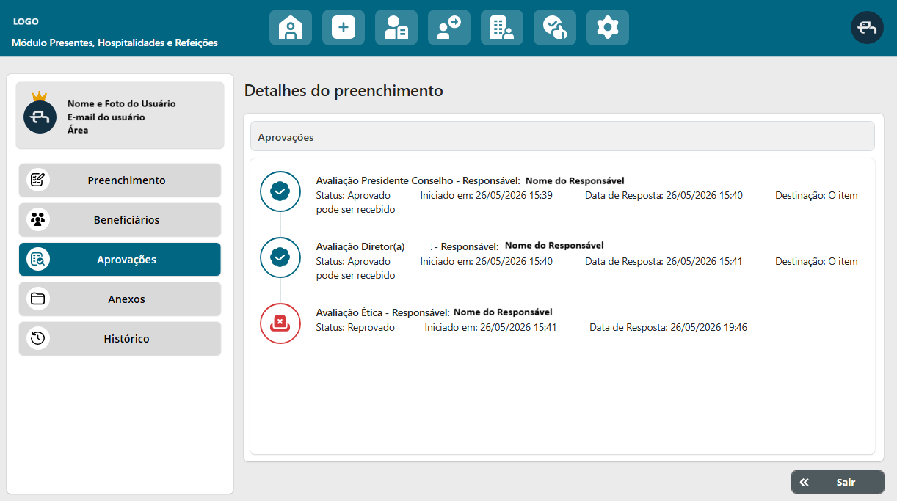Click the Aprovações checklist icon
Screen dimensions: 897x501
click(x=38, y=260)
